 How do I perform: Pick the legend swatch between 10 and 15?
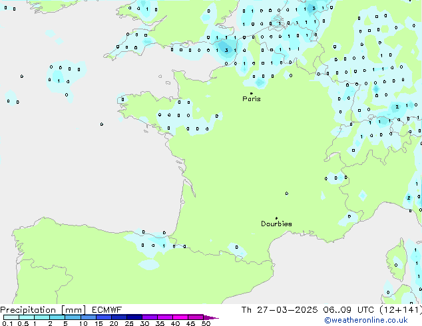pyautogui.click(x=89, y=317)
